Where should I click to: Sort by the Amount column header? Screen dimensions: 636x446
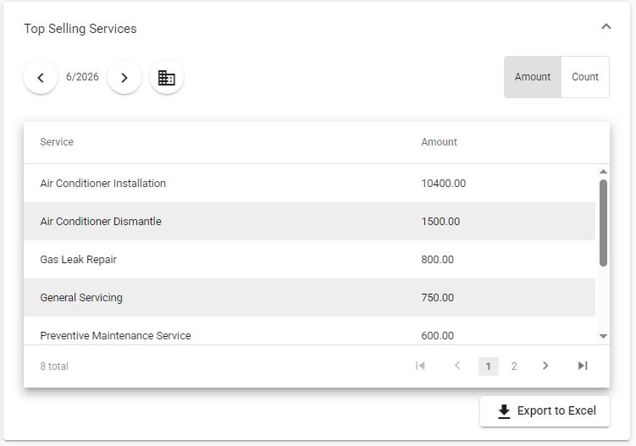(439, 142)
